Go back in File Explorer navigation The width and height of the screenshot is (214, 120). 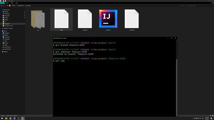click(x=1, y=6)
